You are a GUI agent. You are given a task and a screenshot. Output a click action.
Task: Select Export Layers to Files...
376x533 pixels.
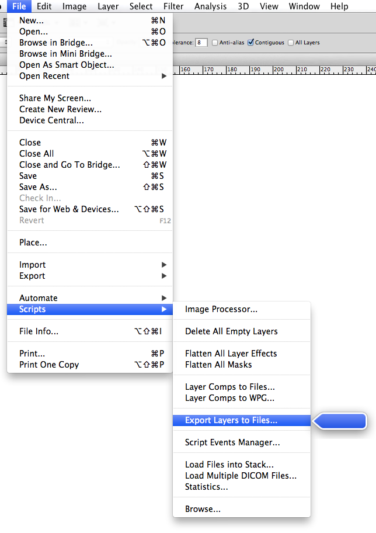point(242,420)
